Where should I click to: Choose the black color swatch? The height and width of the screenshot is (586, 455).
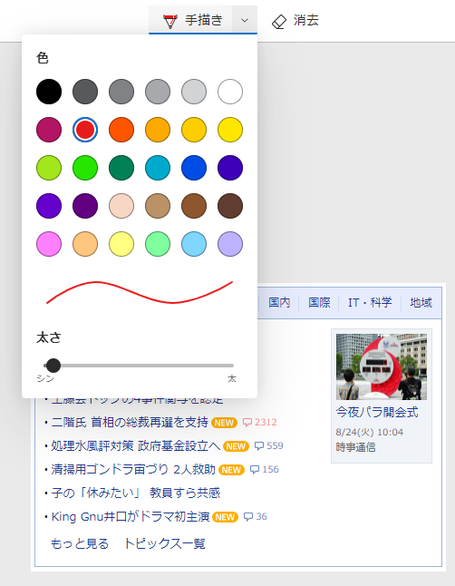[49, 92]
